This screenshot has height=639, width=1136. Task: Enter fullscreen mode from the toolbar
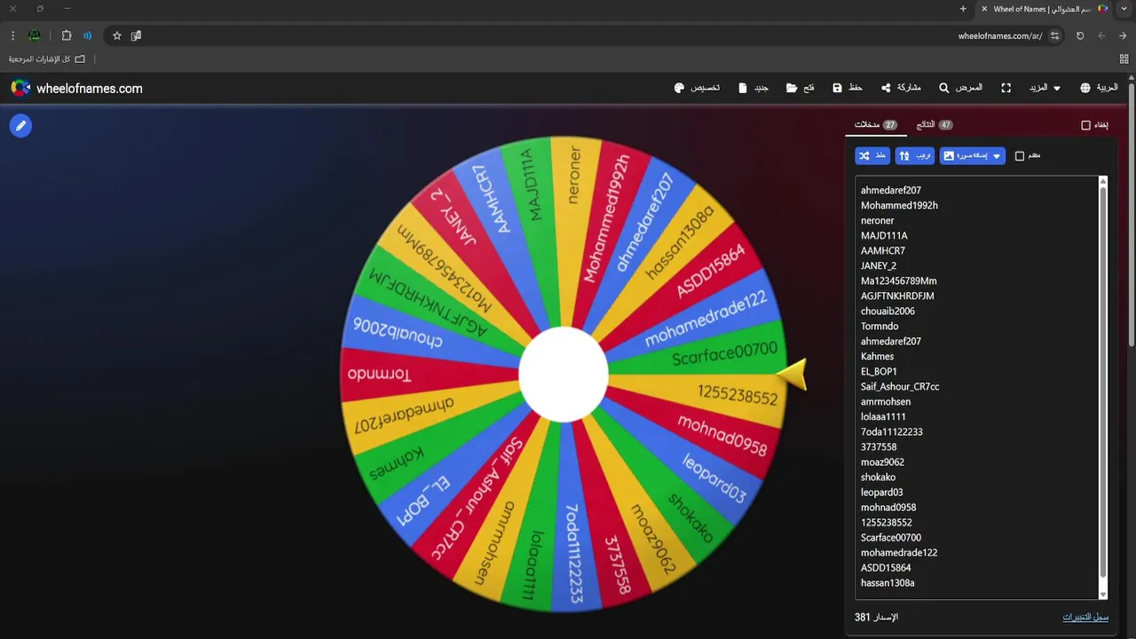1006,88
